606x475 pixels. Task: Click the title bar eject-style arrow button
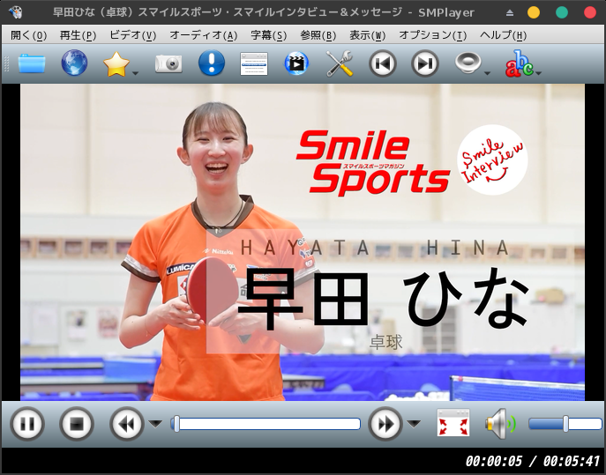(510, 12)
